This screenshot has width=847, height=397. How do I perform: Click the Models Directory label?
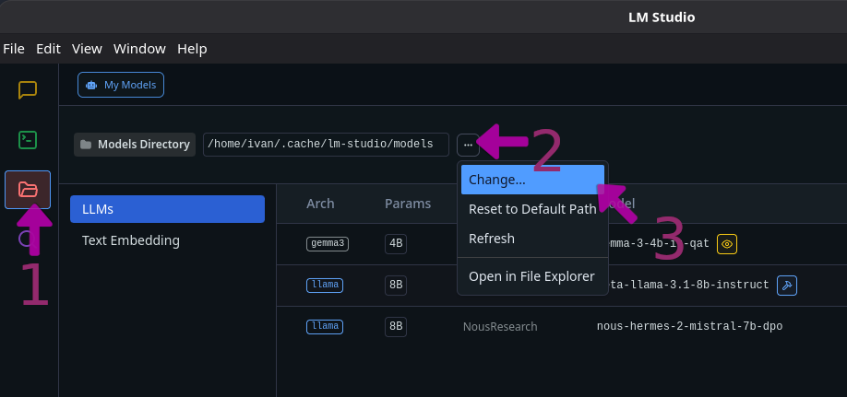click(135, 145)
